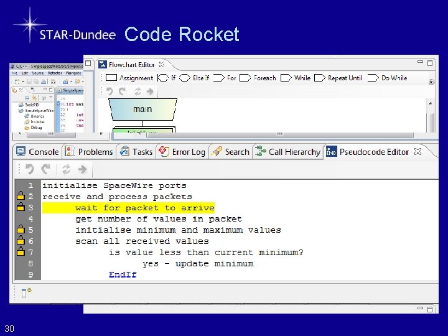Click the lock icon on line 7

(21, 251)
